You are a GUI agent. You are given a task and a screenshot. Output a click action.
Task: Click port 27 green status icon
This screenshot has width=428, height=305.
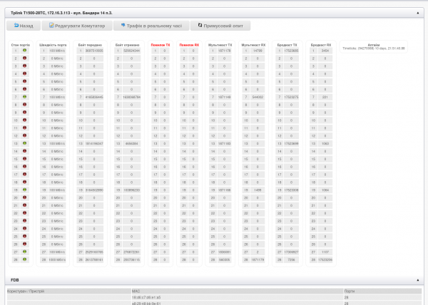pos(24,251)
